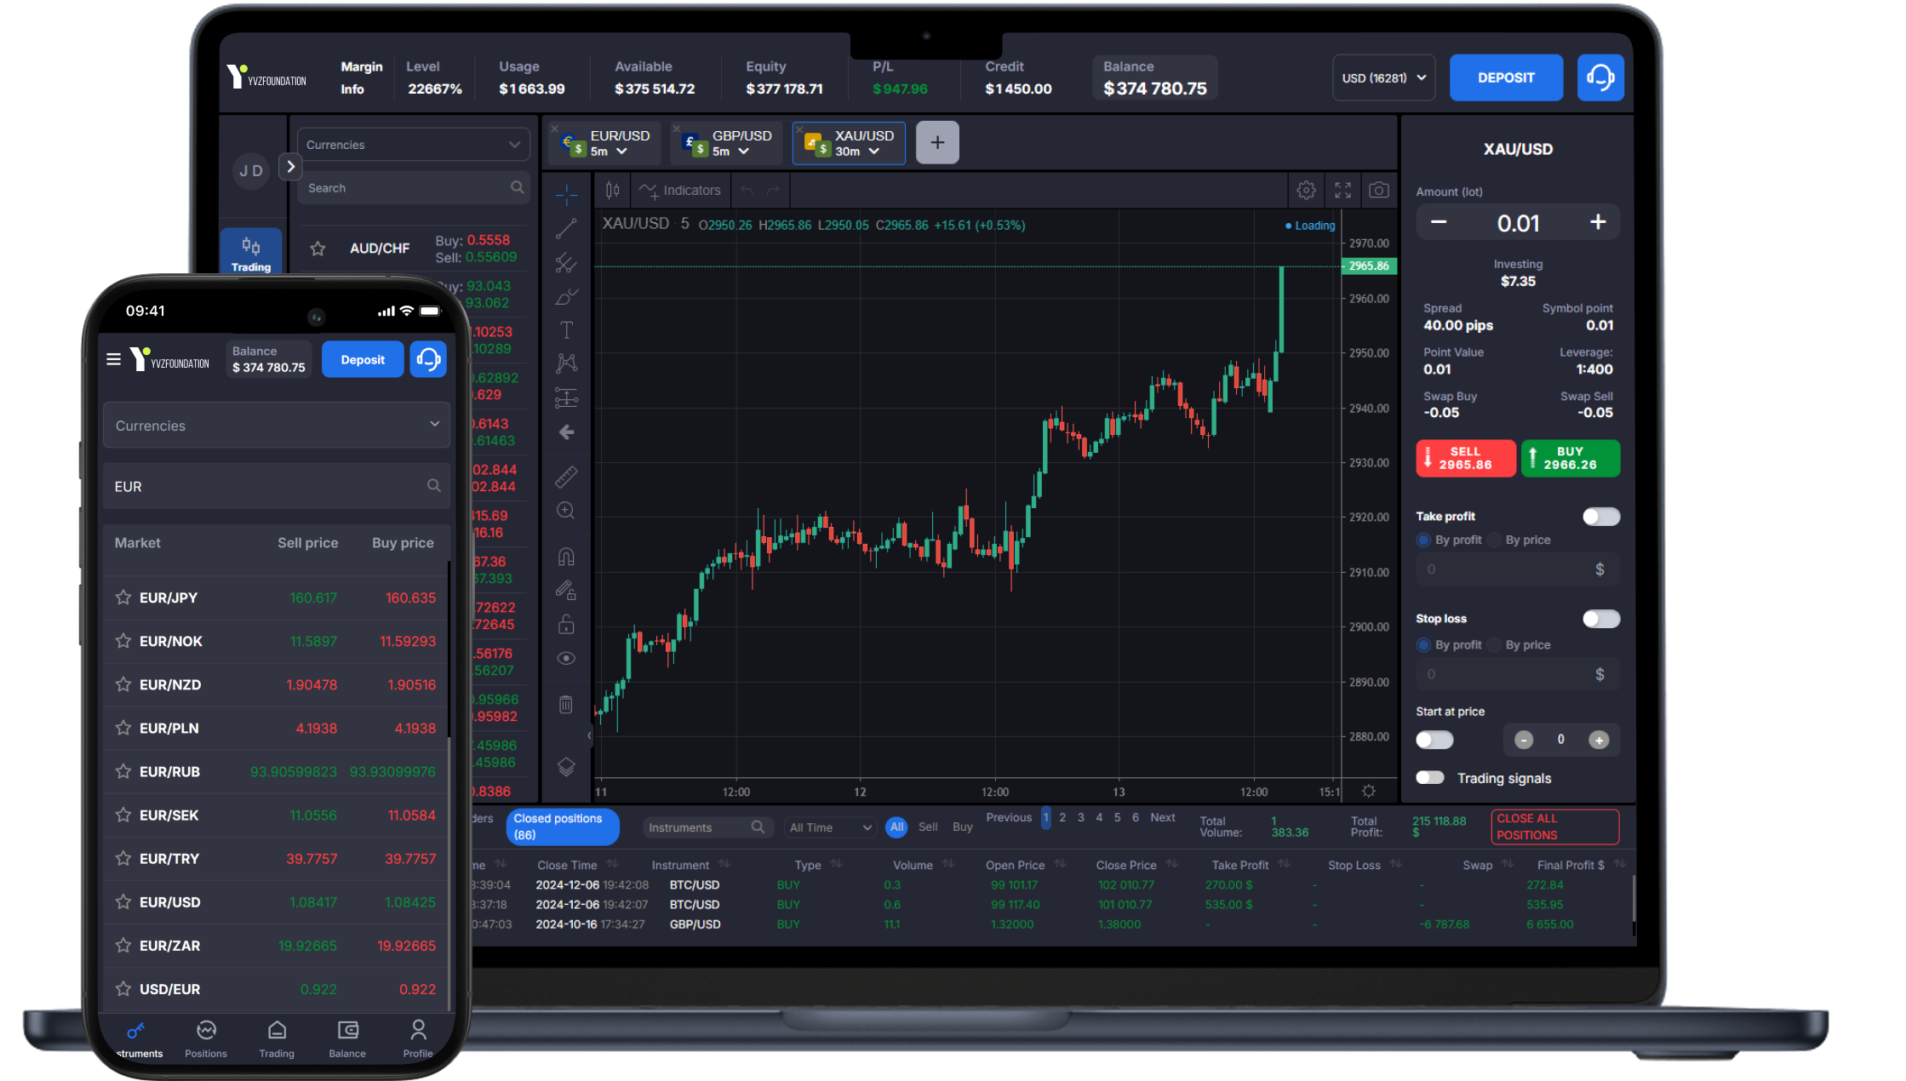Decrease lot amount with the minus button

pos(1439,222)
